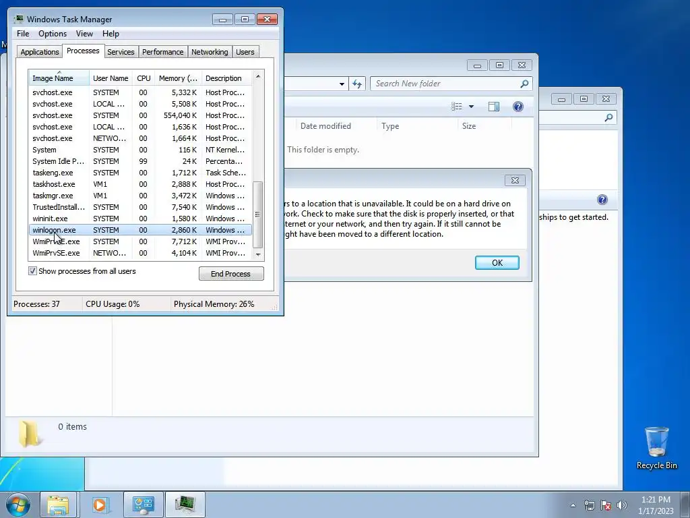Click the process list scroll up arrow
The height and width of the screenshot is (518, 690).
tap(258, 76)
